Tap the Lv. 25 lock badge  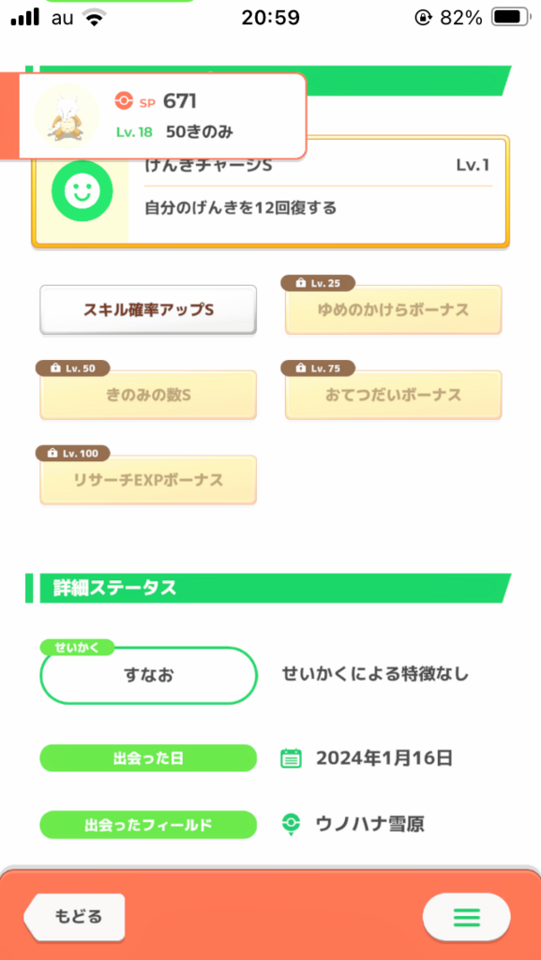(x=318, y=283)
